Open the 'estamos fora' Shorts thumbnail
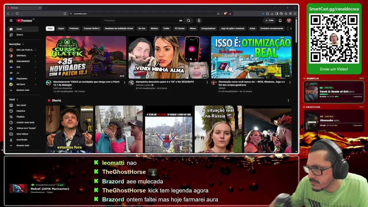 tap(70, 129)
